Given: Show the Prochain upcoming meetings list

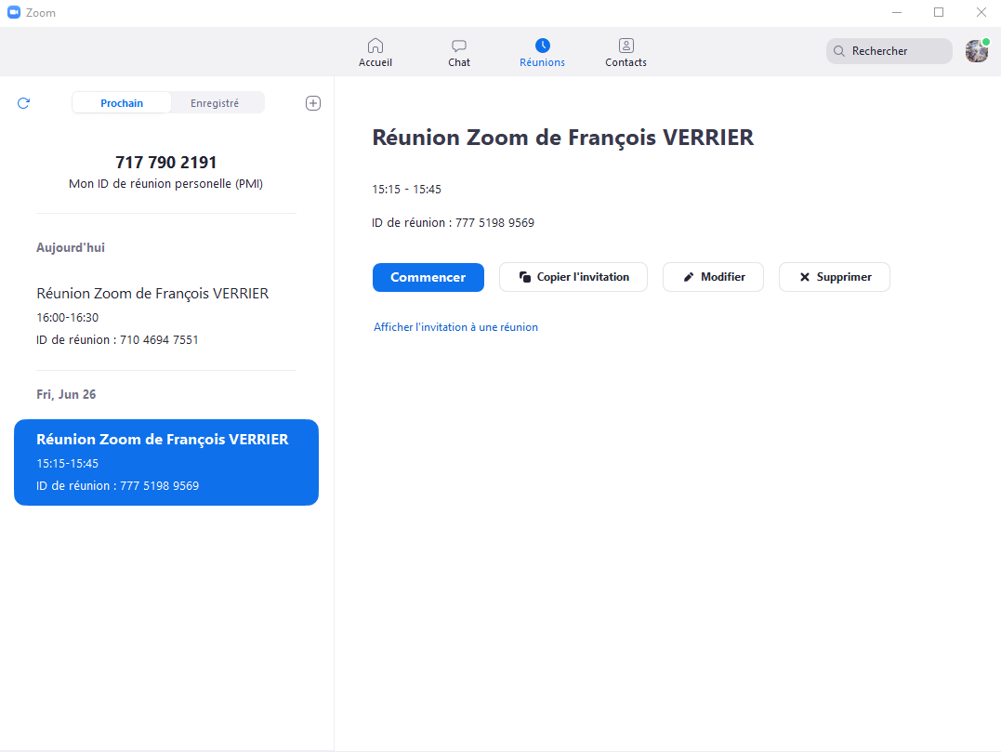Looking at the screenshot, I should pyautogui.click(x=122, y=103).
